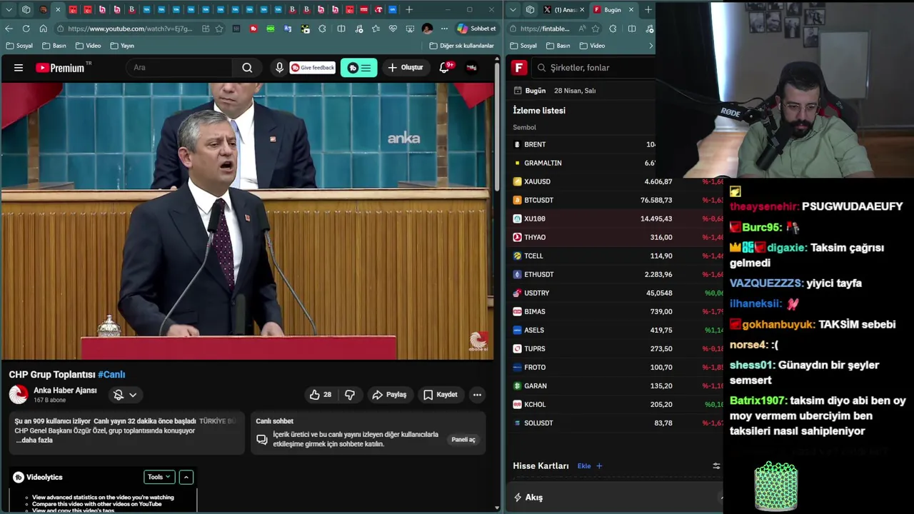
Task: Open the YouTube hamburger guide menu
Action: click(19, 68)
